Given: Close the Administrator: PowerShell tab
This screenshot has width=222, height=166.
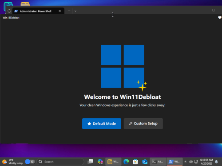Looking at the screenshot, I should (x=59, y=11).
